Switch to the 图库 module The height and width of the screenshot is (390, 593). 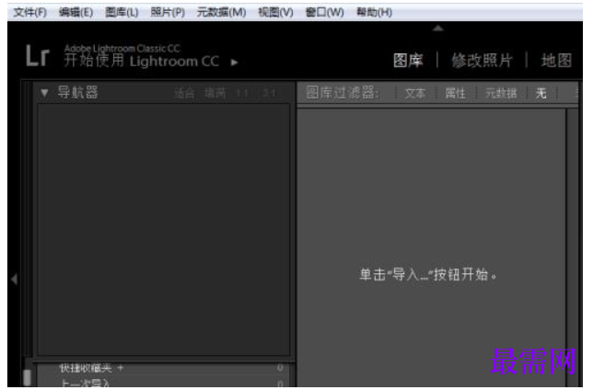[408, 61]
